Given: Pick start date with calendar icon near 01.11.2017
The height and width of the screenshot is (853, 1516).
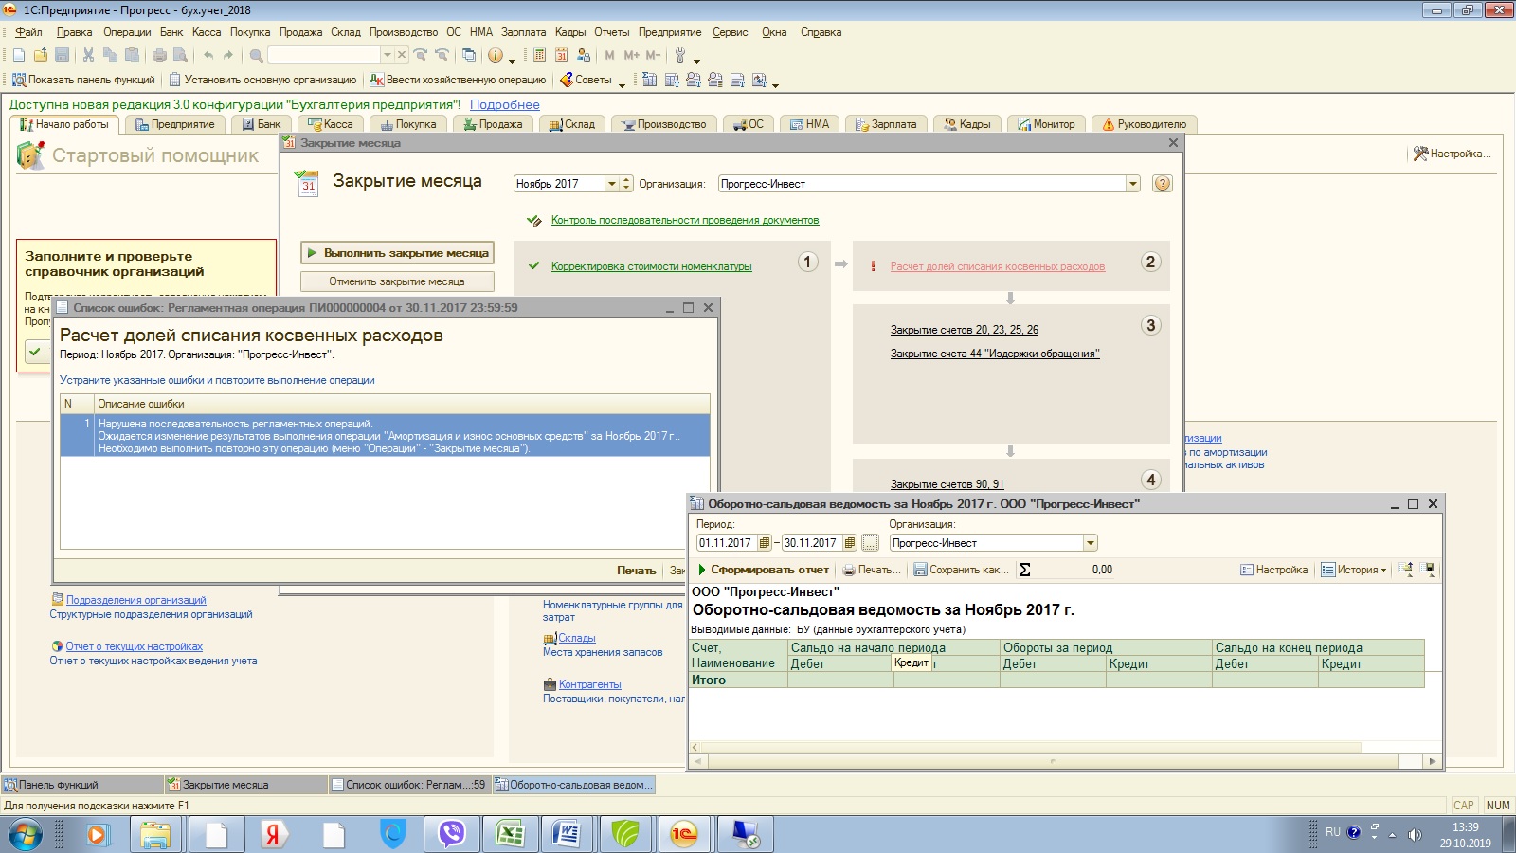Looking at the screenshot, I should pyautogui.click(x=765, y=543).
